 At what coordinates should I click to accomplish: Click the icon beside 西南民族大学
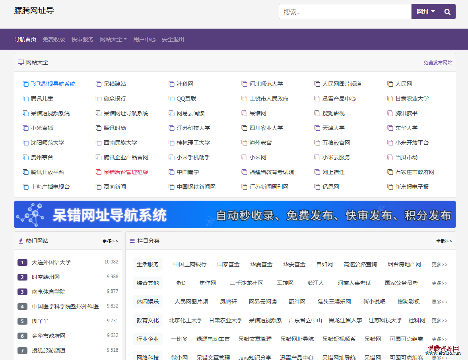click(99, 143)
